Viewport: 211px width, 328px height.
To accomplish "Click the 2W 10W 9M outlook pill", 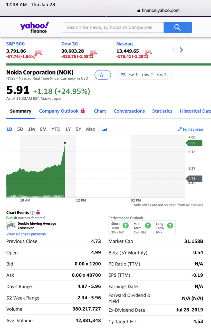I will click(143, 75).
